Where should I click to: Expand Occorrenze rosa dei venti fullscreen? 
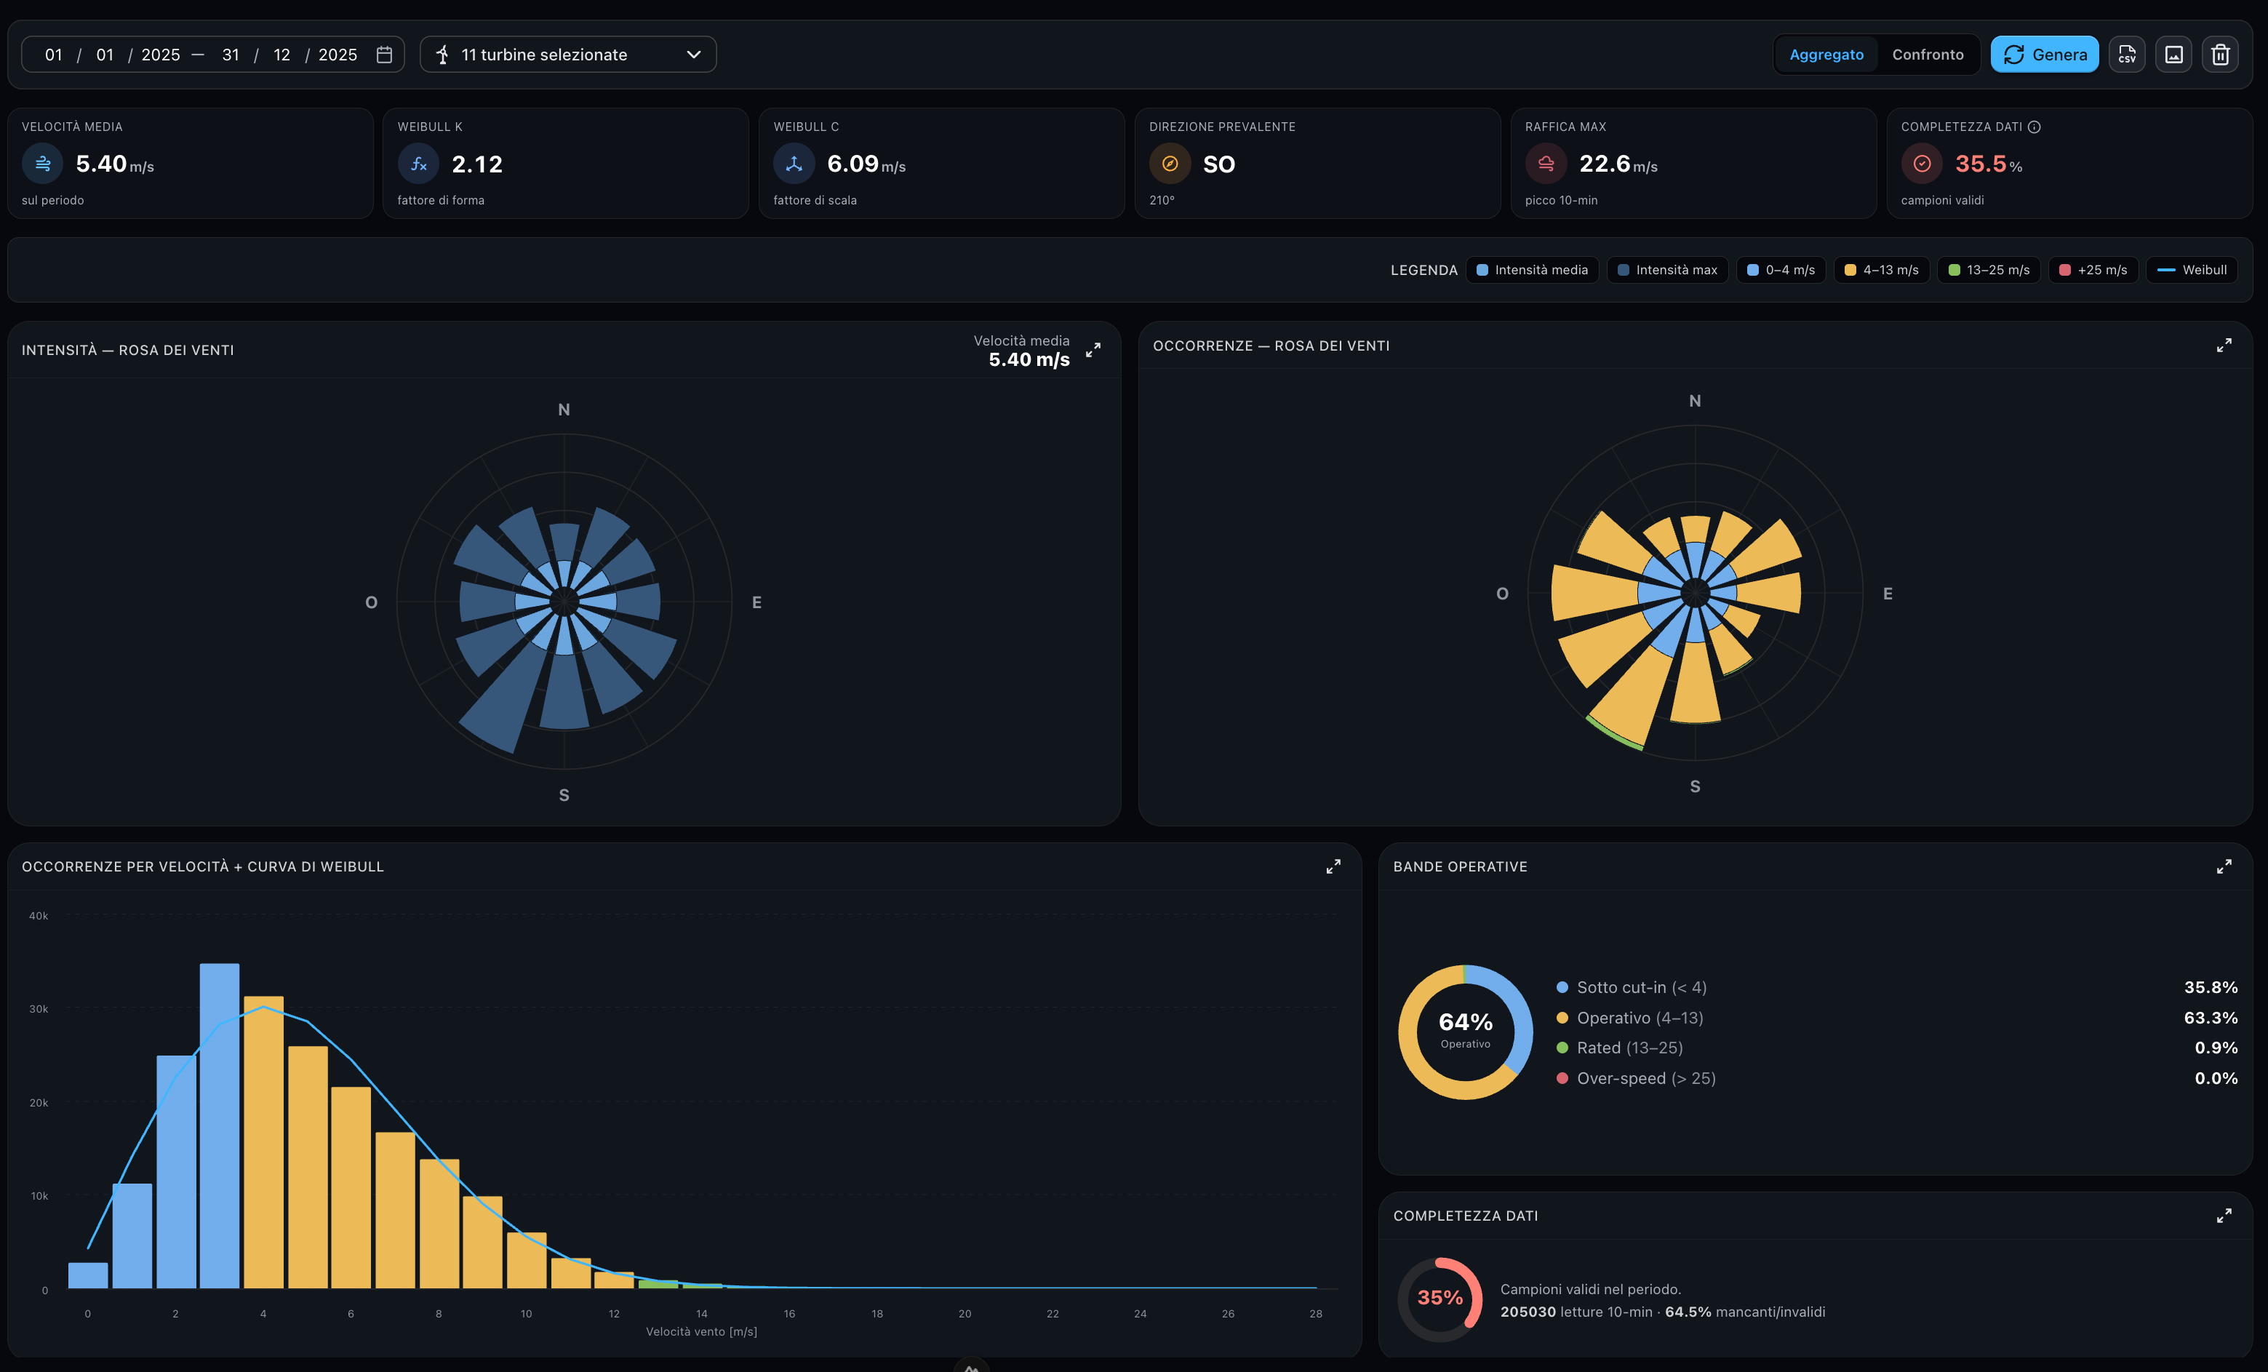point(2224,346)
